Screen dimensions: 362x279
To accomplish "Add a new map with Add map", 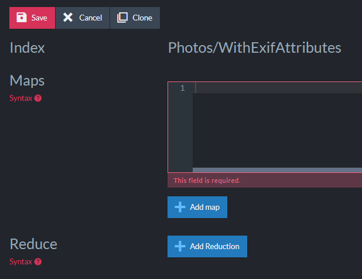I will [197, 207].
